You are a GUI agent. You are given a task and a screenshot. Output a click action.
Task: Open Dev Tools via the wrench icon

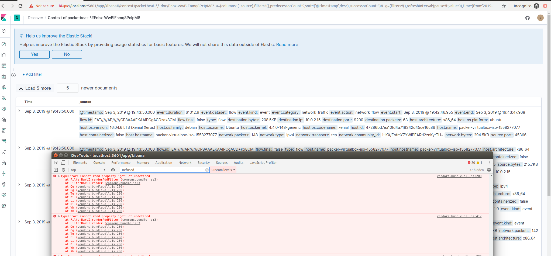4,184
